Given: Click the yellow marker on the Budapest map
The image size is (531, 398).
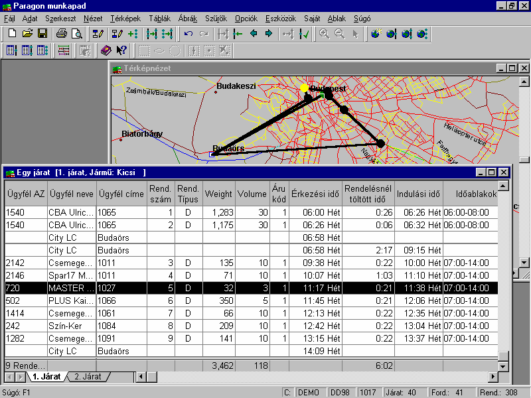Looking at the screenshot, I should click(305, 88).
